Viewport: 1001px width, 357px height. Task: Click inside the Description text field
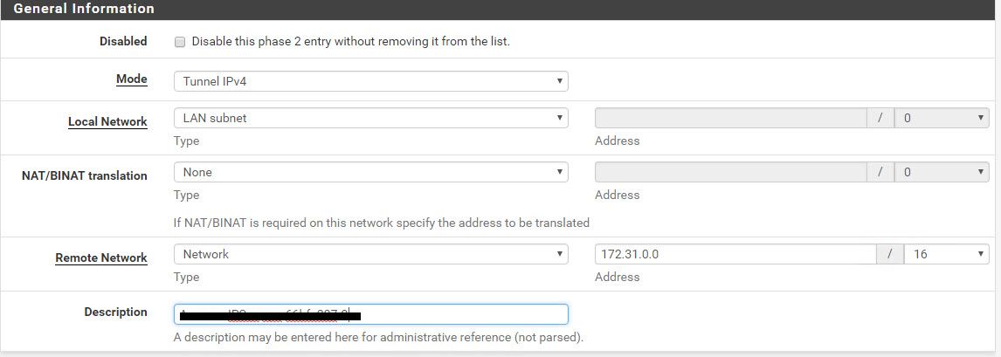pyautogui.click(x=371, y=314)
